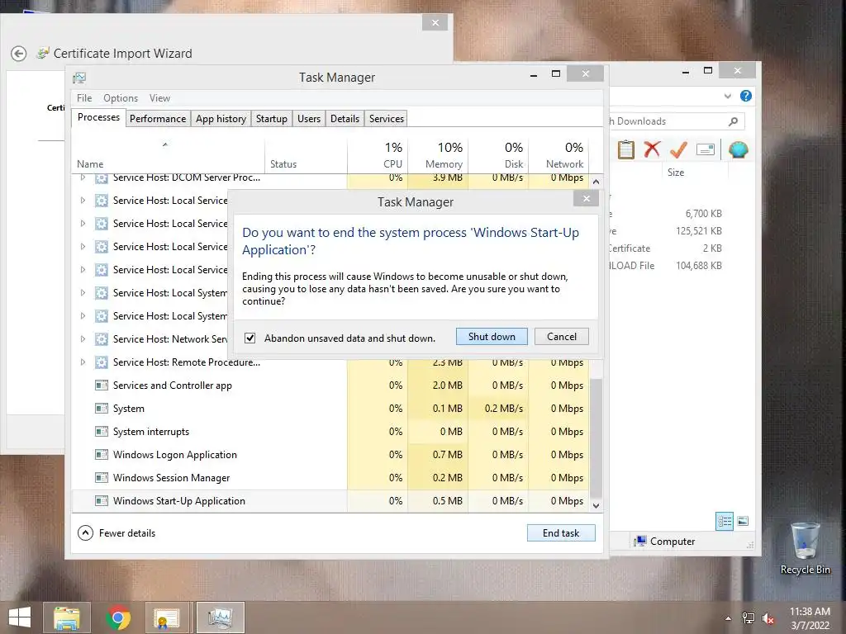
Task: Sort processes by Name column header
Action: [168, 155]
